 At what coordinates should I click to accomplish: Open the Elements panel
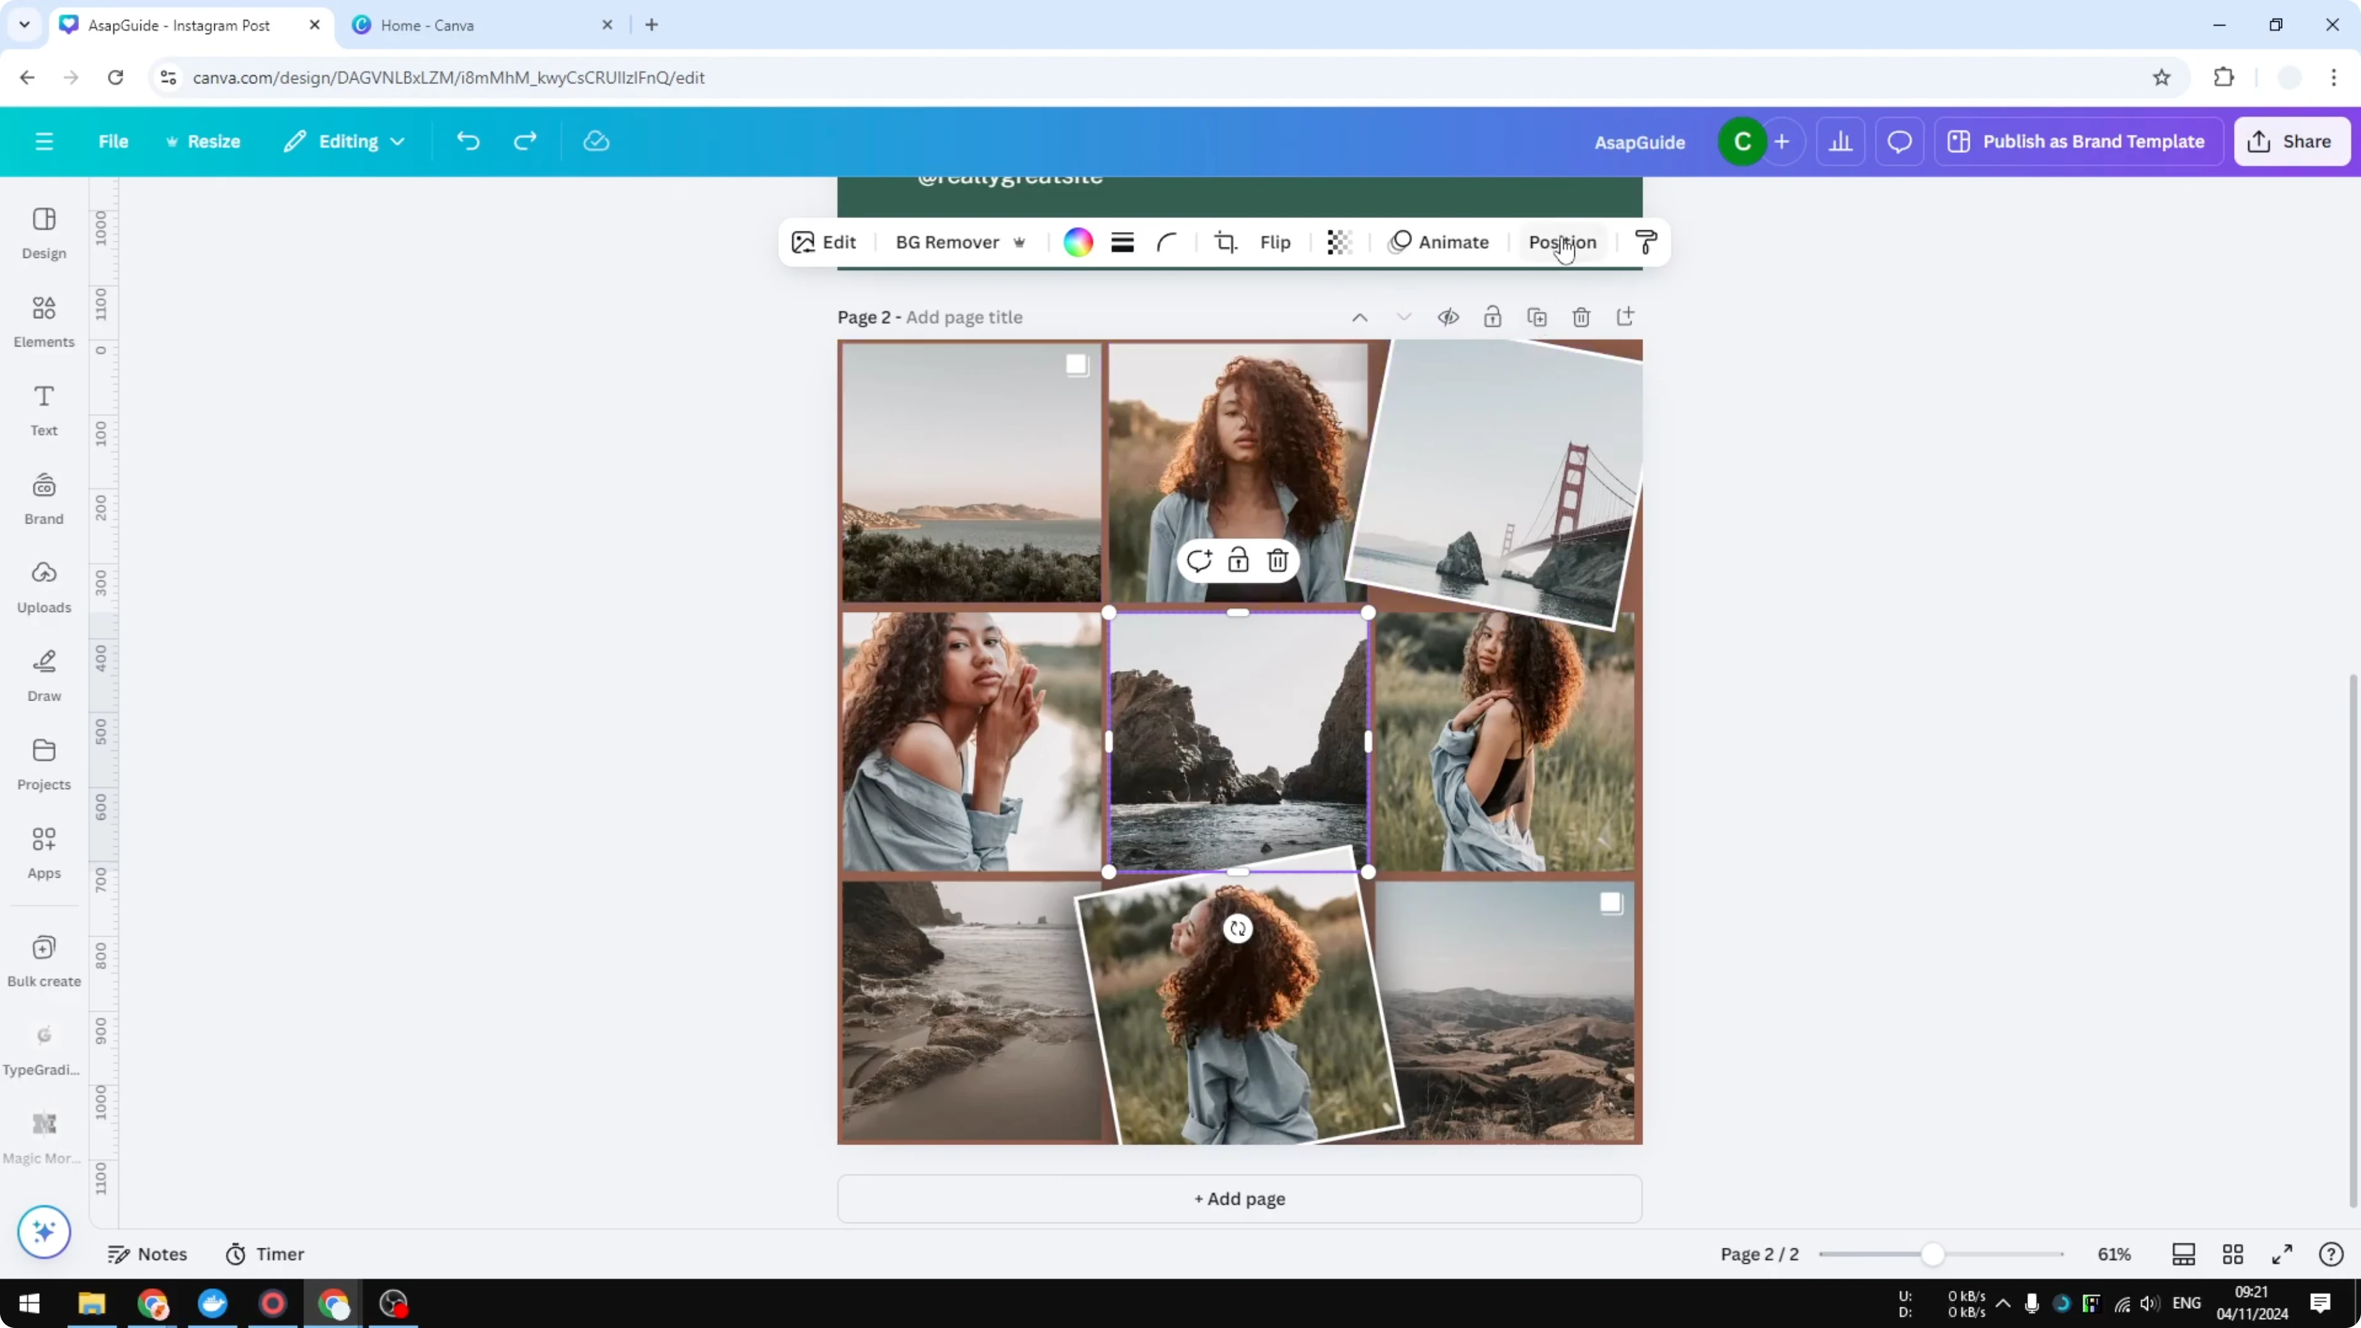(x=43, y=321)
